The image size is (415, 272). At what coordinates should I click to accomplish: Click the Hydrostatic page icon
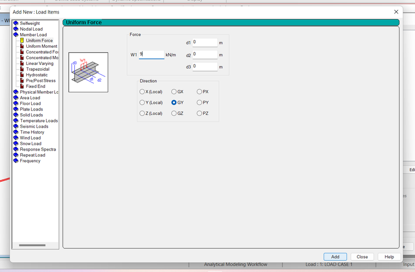pyautogui.click(x=22, y=75)
